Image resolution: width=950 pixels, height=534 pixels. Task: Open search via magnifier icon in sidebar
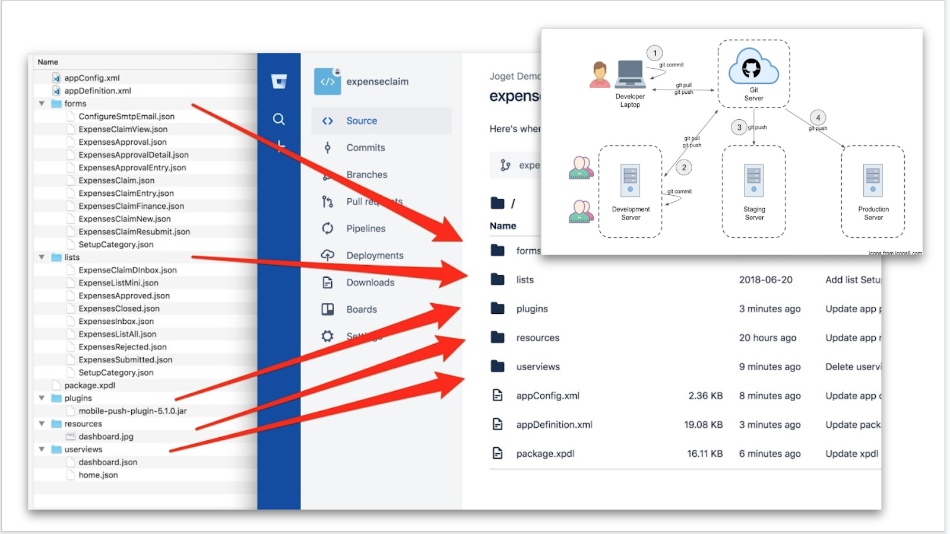point(278,119)
